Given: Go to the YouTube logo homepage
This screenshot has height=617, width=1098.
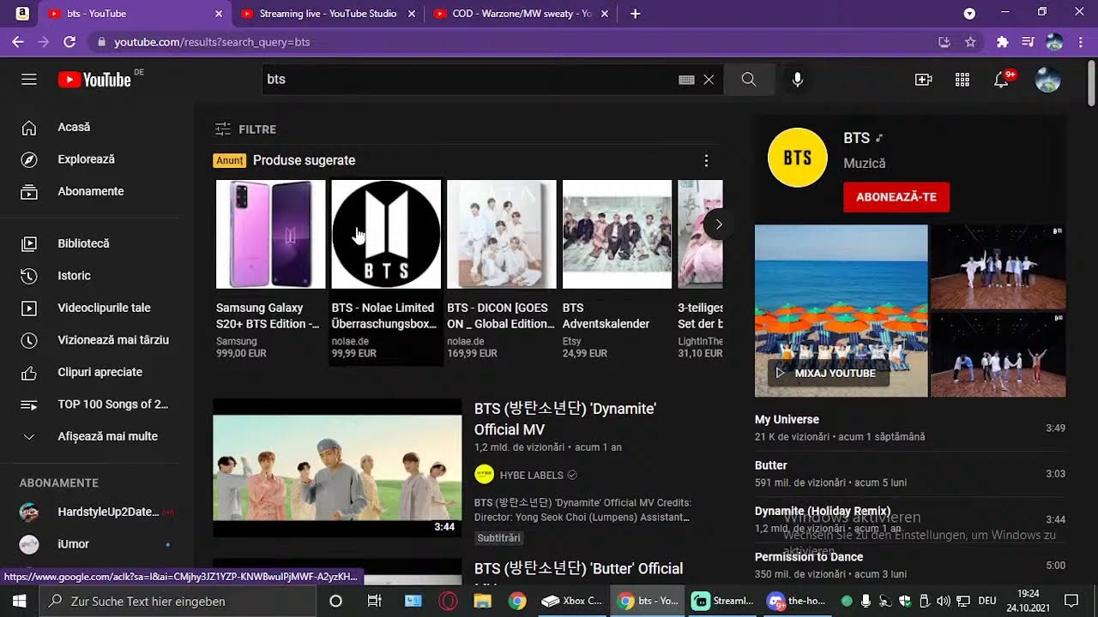Looking at the screenshot, I should click(x=94, y=80).
